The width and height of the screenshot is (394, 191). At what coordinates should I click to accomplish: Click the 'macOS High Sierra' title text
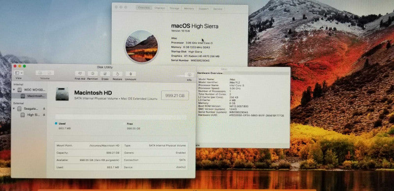click(195, 26)
